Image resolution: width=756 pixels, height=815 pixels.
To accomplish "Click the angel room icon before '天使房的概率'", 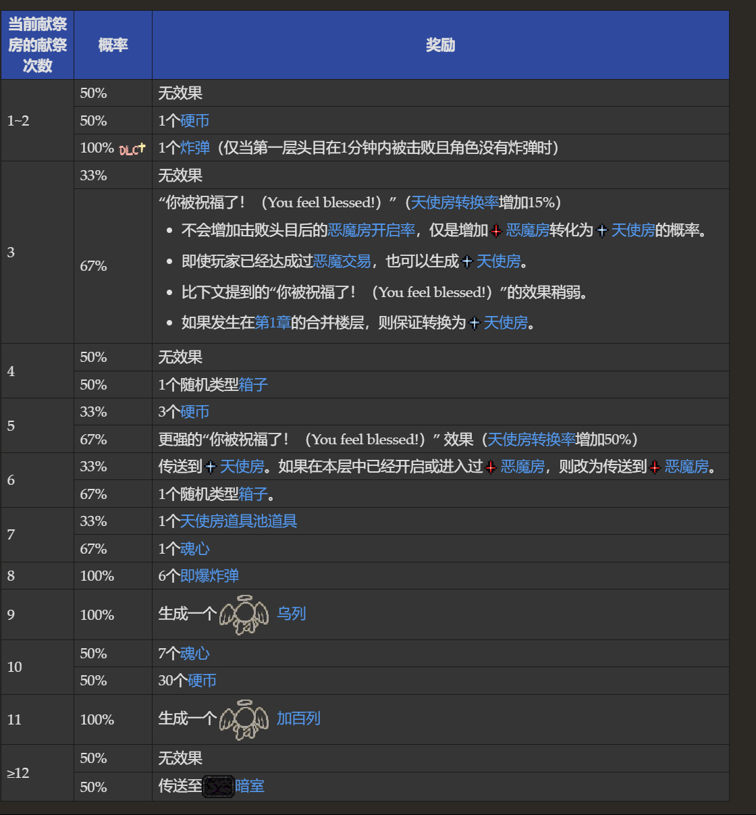I will [x=602, y=231].
